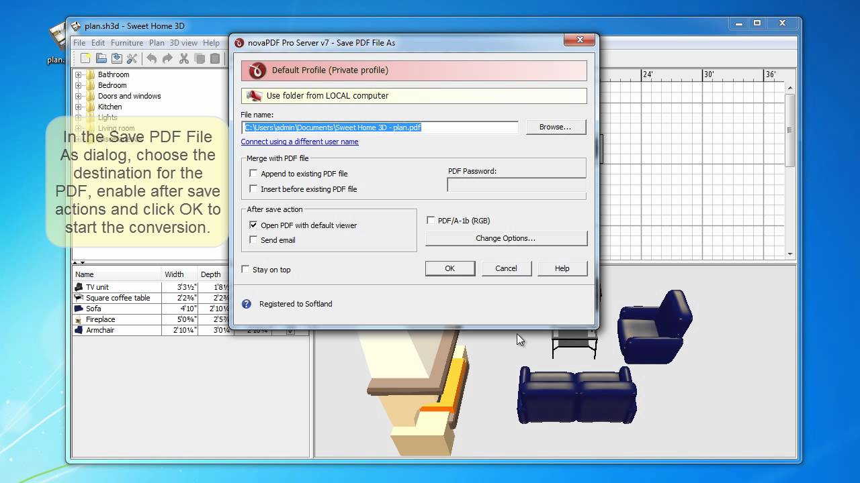Click the Default Profile red swirl icon

click(257, 70)
